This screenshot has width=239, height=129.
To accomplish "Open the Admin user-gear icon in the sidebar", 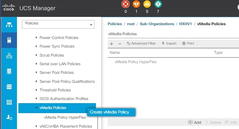I will [9, 118].
